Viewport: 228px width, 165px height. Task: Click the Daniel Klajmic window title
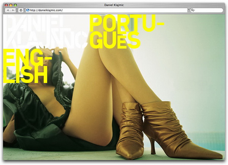(x=114, y=5)
